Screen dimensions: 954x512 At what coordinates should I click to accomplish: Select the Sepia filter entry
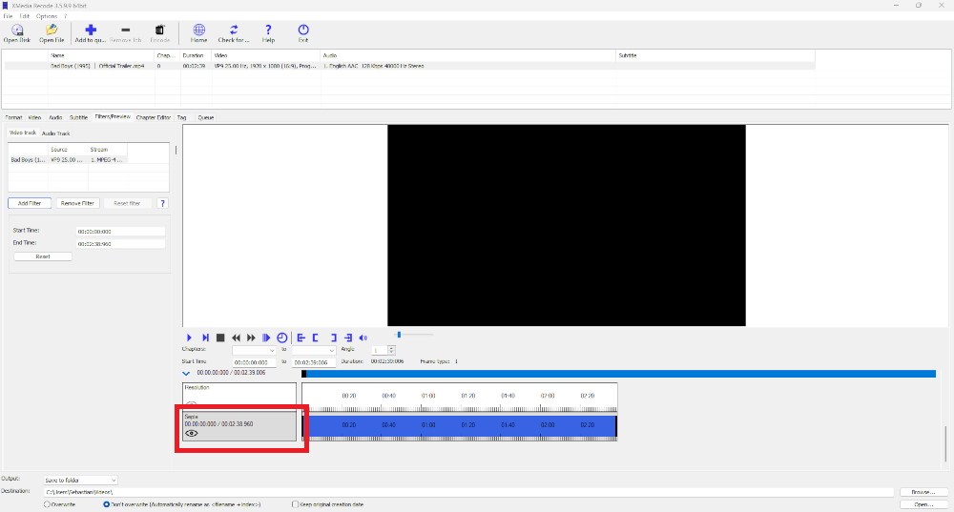(x=239, y=426)
